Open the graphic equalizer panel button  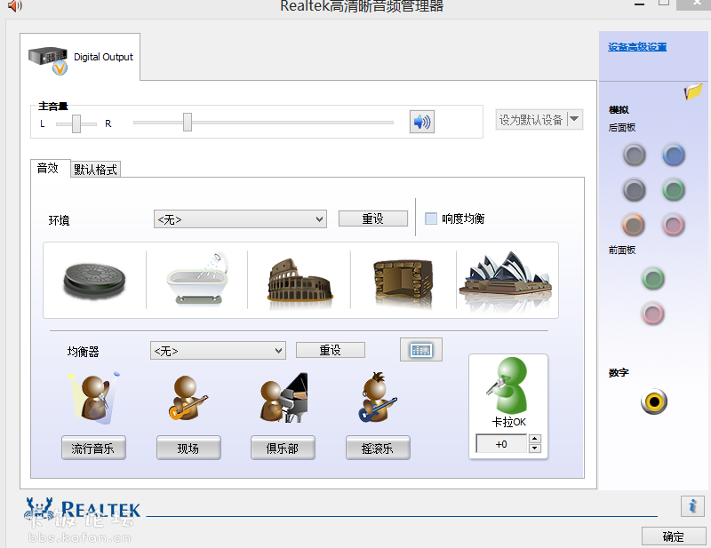(420, 350)
